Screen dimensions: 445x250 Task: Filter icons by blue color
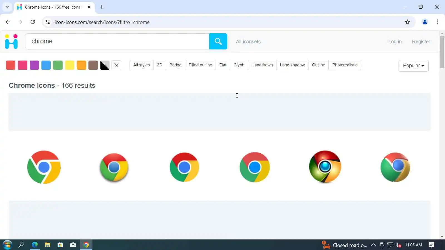[46, 65]
